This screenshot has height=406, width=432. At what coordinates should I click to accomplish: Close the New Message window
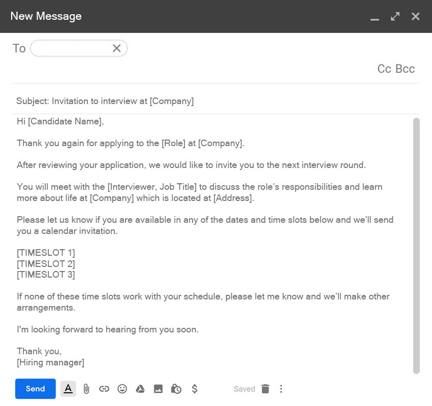pyautogui.click(x=416, y=16)
